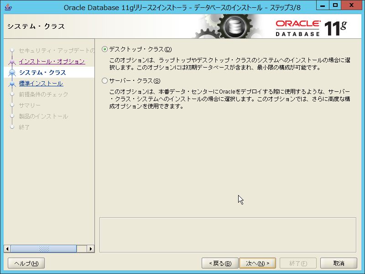Maximize the installer window
The image size is (365, 274).
pyautogui.click(x=335, y=5)
